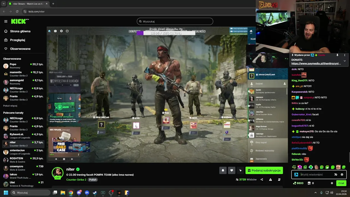Click Podaruj subskrypcje button

coord(264,170)
